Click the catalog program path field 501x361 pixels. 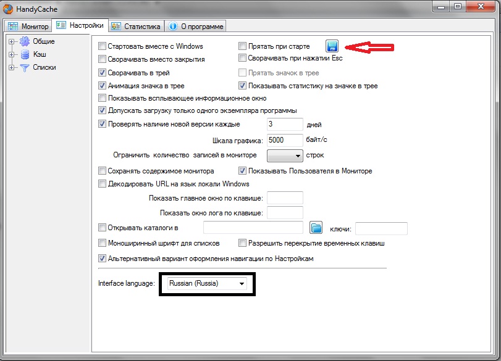[x=253, y=228]
